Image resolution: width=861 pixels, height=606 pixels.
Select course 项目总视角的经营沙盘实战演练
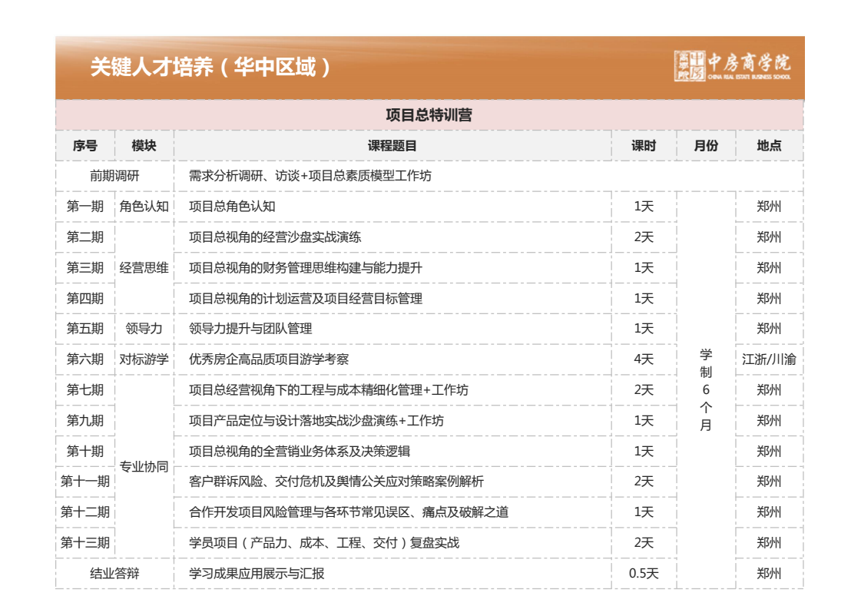pos(275,237)
